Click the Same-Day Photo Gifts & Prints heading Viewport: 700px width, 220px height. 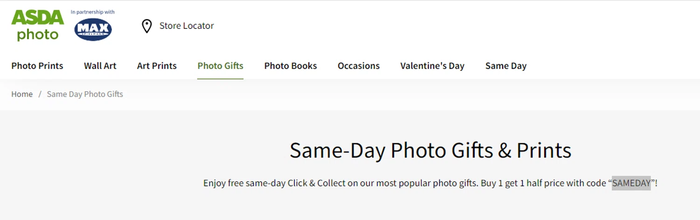[x=430, y=150]
